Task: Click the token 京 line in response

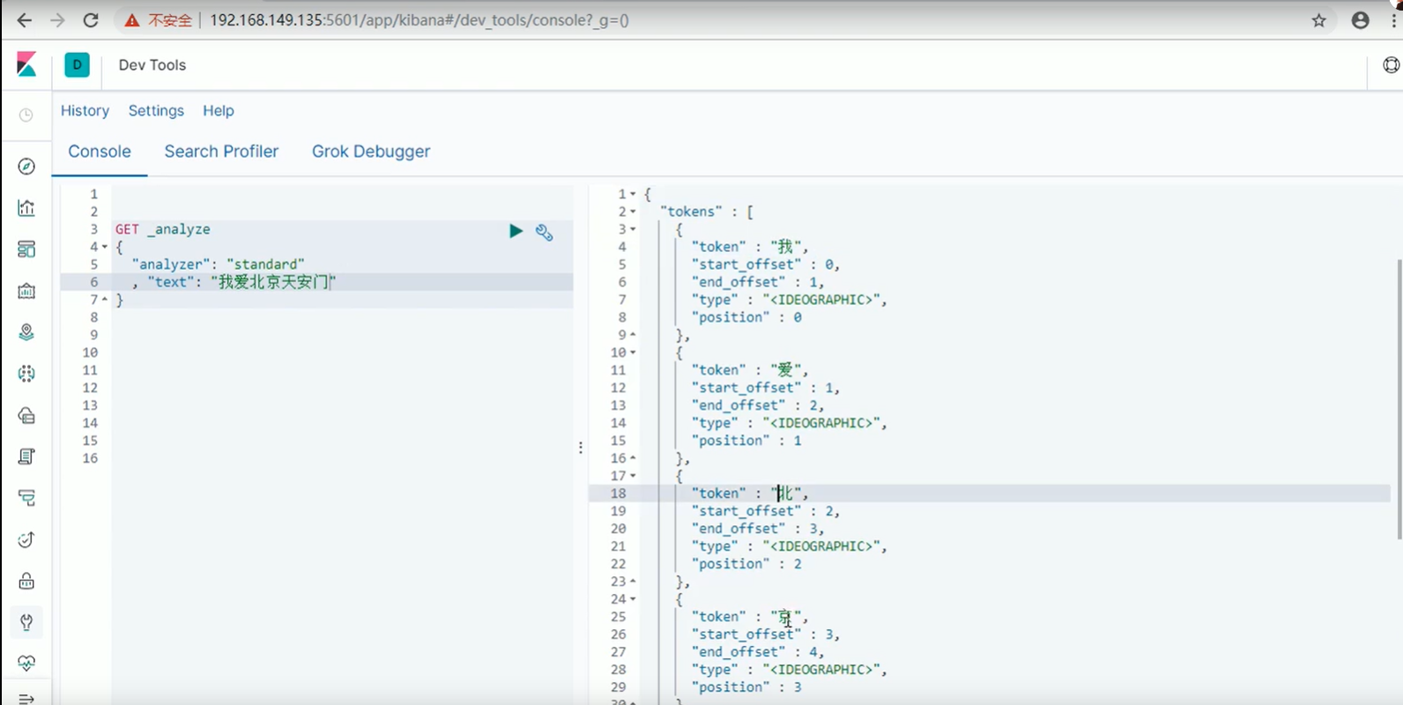Action: [750, 617]
